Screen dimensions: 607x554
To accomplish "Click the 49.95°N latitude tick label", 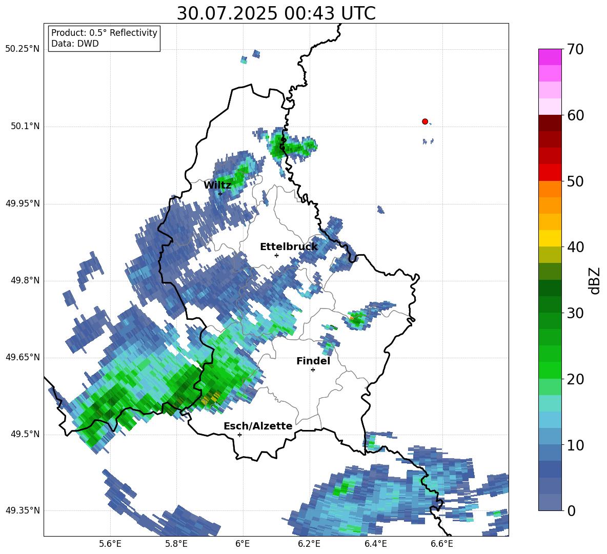I will pyautogui.click(x=23, y=203).
